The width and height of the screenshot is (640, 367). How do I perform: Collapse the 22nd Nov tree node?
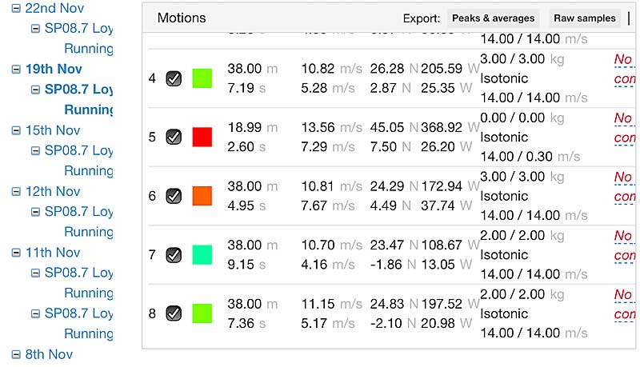[x=16, y=8]
